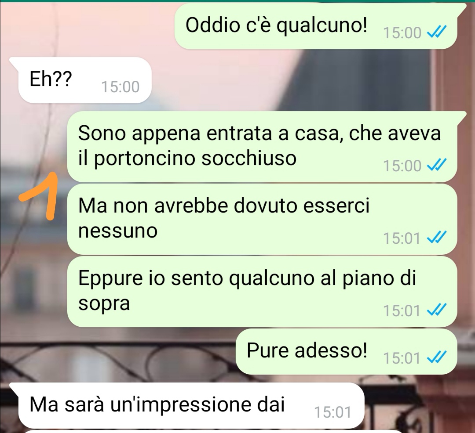Click read checkmarks on 'Oddio c'è qualcuno!'
This screenshot has height=433, width=475.
point(437,32)
